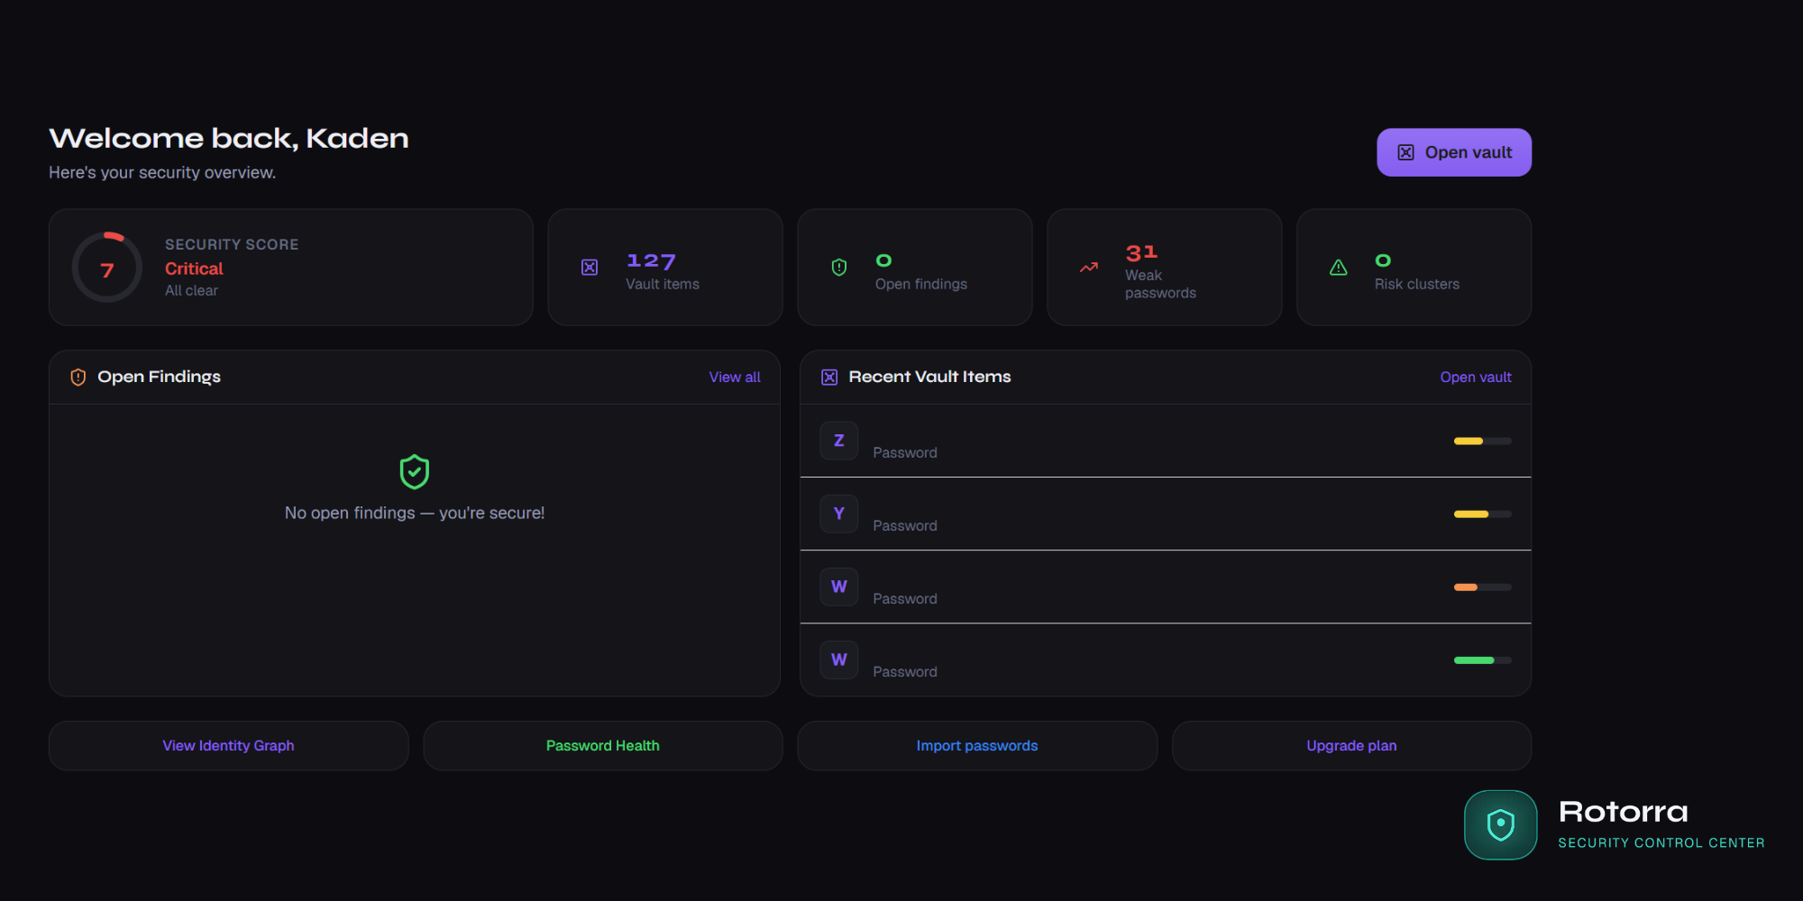Click the purple vault items icon on the 127 card
The image size is (1803, 901).
[x=590, y=267]
